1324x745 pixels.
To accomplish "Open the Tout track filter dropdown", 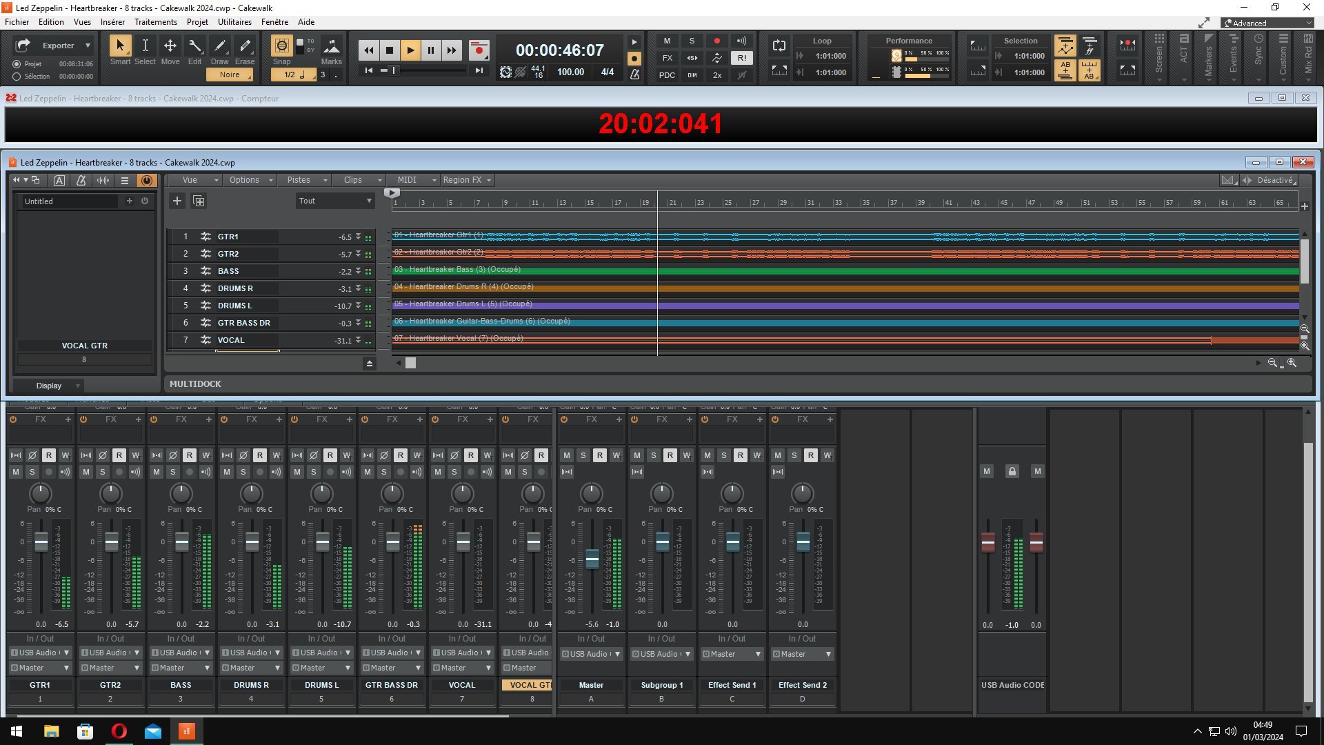I will pos(335,201).
